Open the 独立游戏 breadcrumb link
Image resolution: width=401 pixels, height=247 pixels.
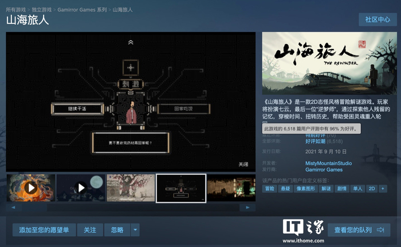click(x=42, y=10)
